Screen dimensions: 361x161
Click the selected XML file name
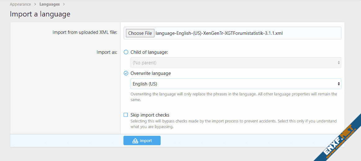[x=219, y=33]
